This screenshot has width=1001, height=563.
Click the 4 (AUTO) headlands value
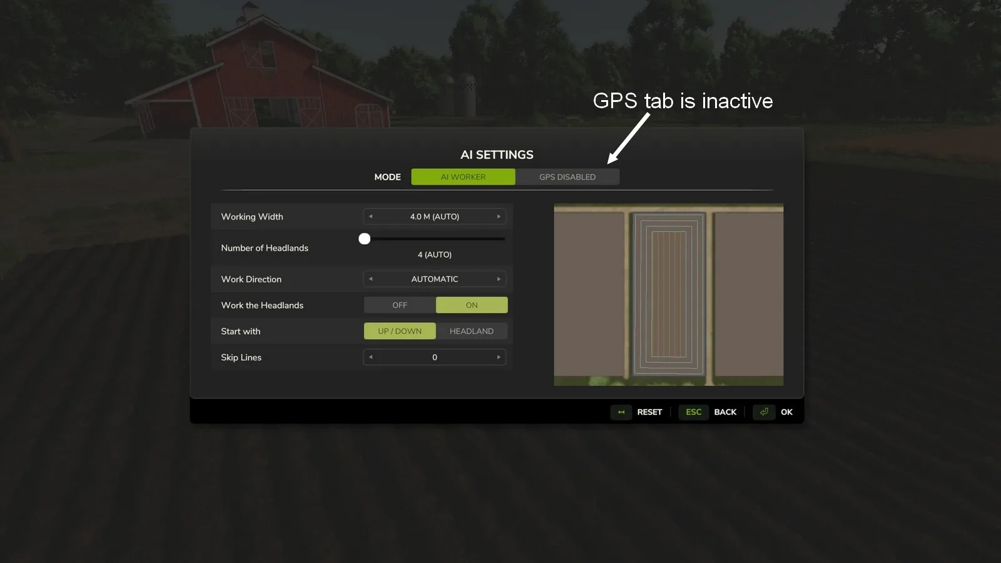[435, 255]
